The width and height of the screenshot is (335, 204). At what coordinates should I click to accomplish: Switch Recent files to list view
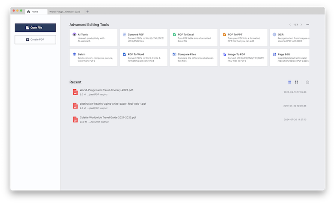pyautogui.click(x=290, y=82)
